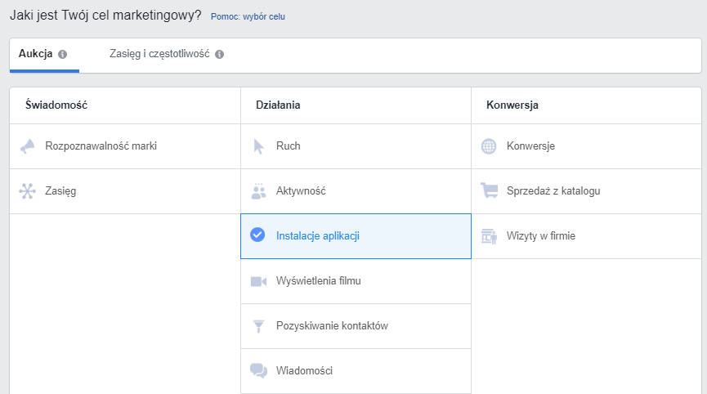
Task: Click the cursor icon next to Ruch
Action: point(258,146)
